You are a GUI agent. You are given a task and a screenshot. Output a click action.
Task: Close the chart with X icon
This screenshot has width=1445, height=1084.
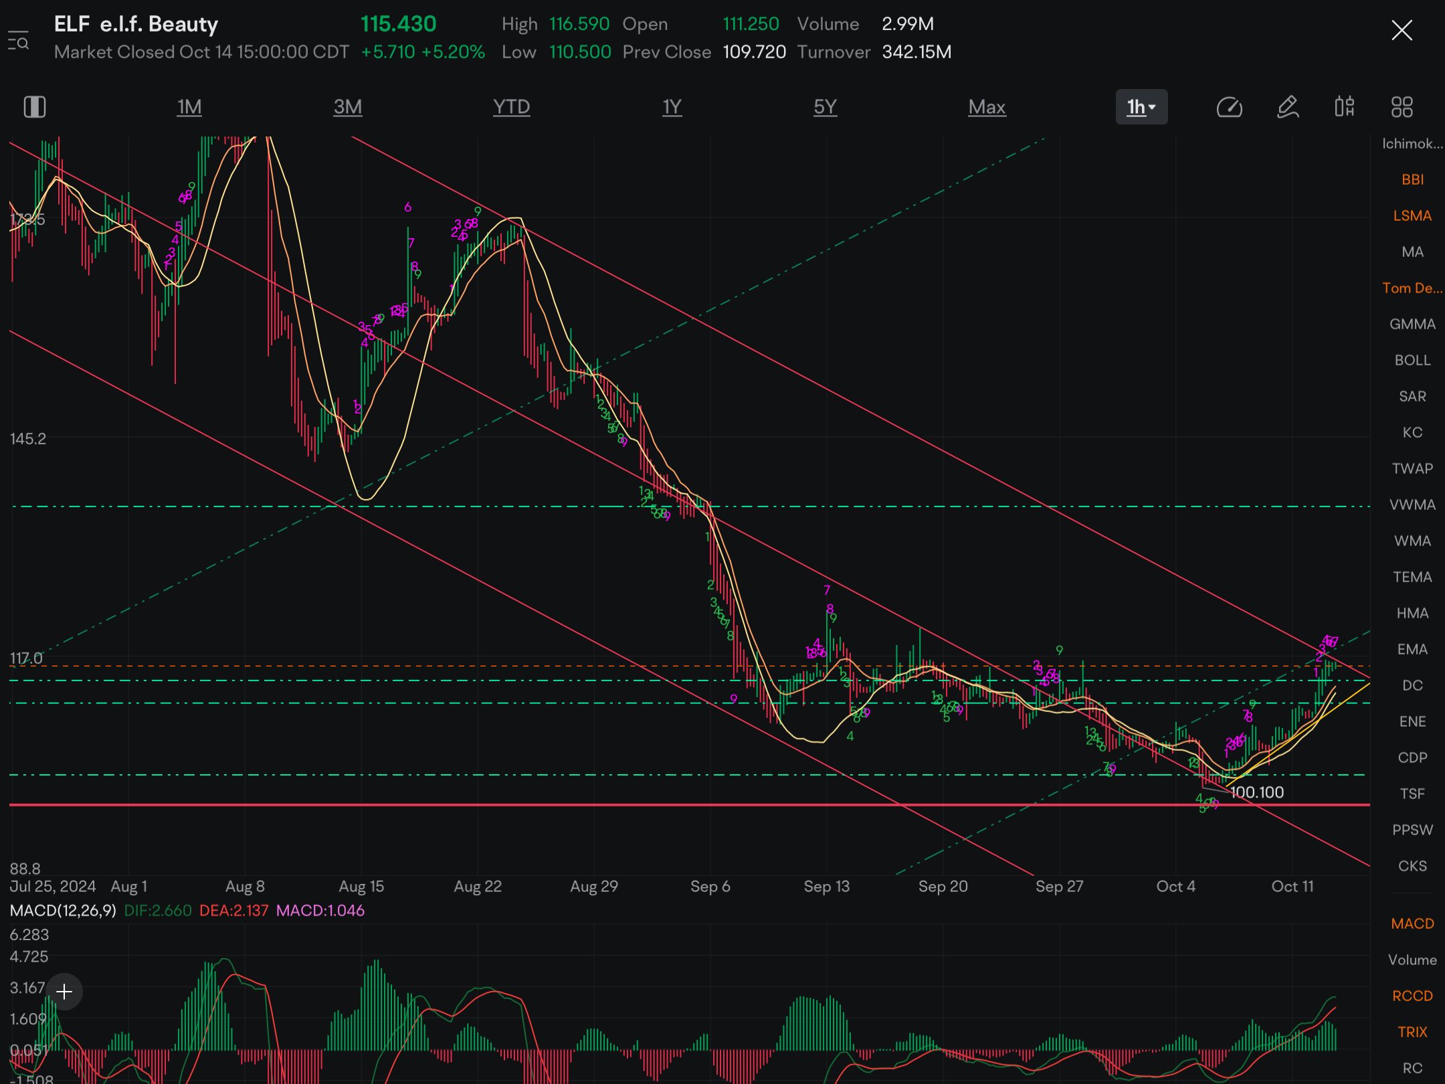1402,30
